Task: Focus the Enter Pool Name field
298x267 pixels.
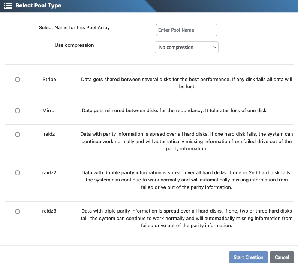Action: coord(186,30)
